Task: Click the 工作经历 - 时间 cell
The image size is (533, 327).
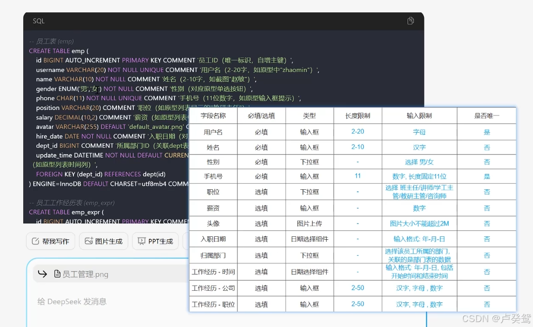Action: 213,272
